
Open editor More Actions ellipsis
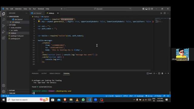(168, 13)
